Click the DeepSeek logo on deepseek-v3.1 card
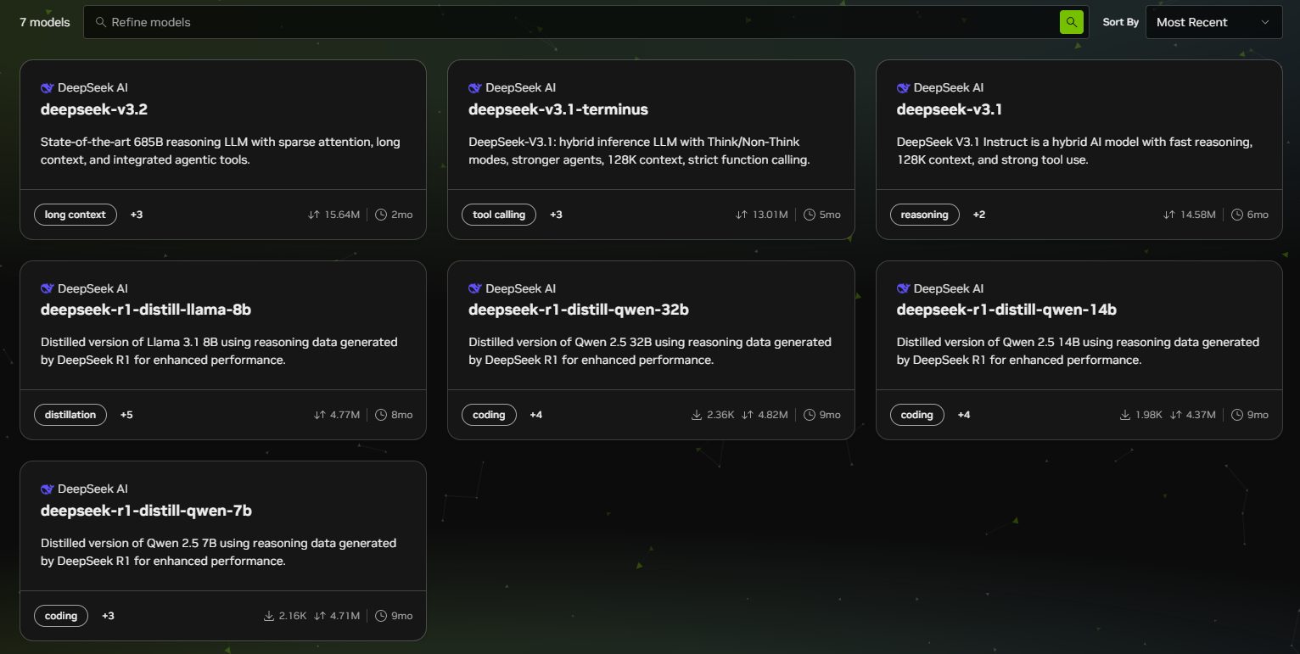Viewport: 1300px width, 654px height. (x=904, y=87)
